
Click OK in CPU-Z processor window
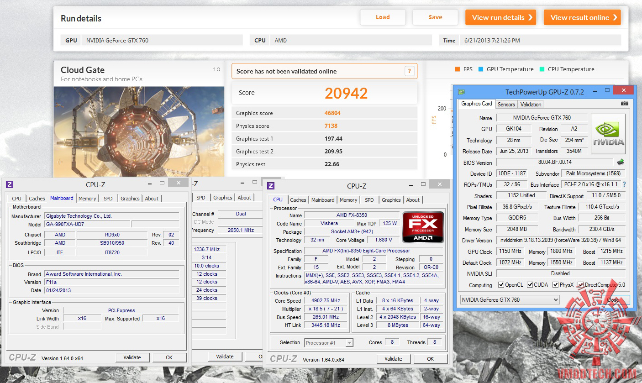pos(430,359)
